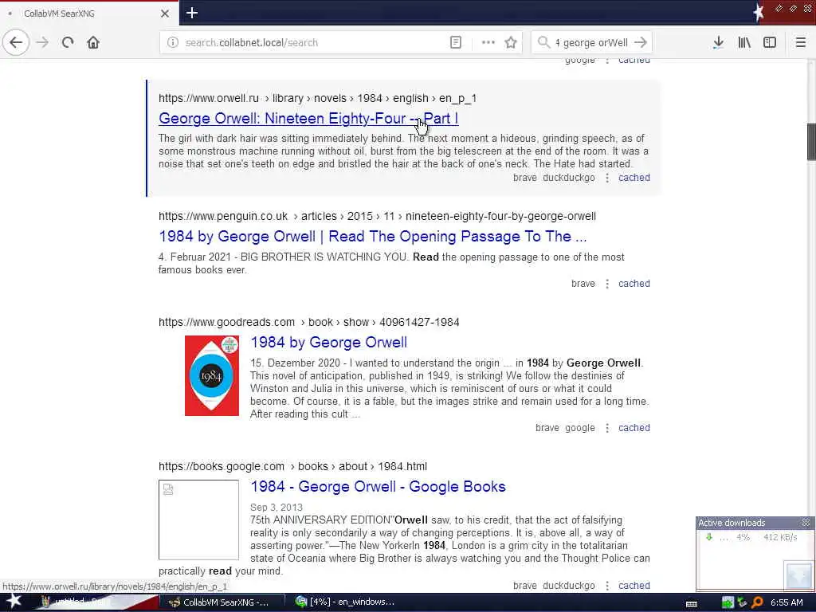
Task: Click the white star in the title bar
Action: (759, 13)
